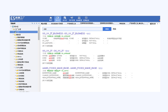The width and height of the screenshot is (168, 112).
Task: Collapse the ETL过程 node arrow
Action: point(14,67)
